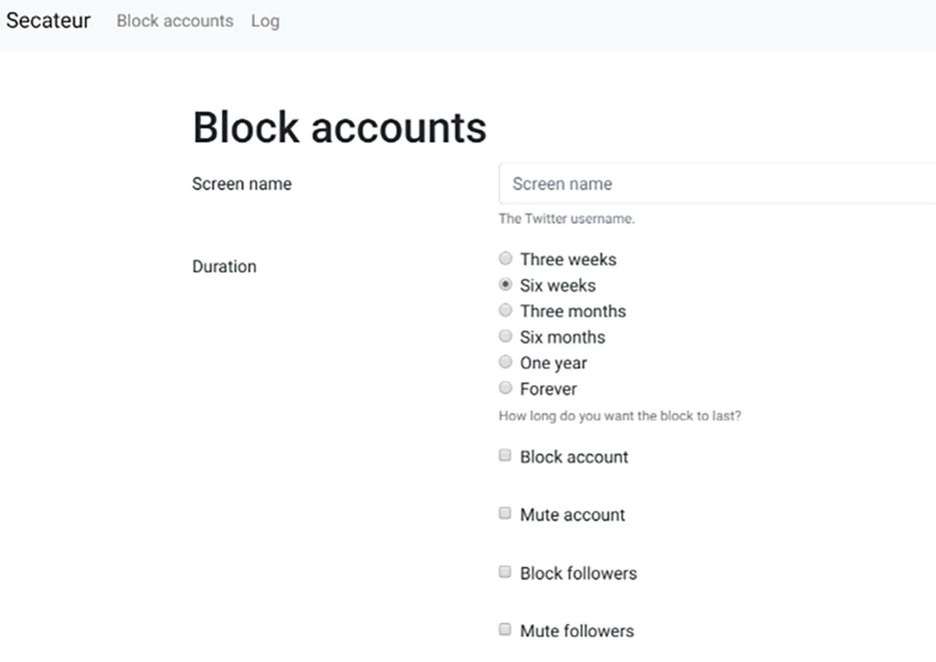The image size is (936, 662).
Task: Select the Three weeks duration radio button
Action: [x=506, y=258]
